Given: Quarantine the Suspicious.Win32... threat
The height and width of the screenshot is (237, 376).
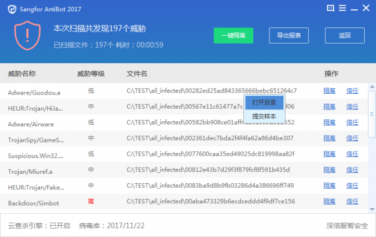Looking at the screenshot, I should [329, 154].
